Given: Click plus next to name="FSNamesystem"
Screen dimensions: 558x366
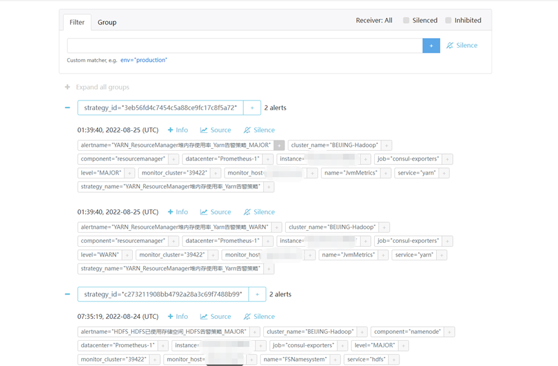Looking at the screenshot, I should click(335, 360).
